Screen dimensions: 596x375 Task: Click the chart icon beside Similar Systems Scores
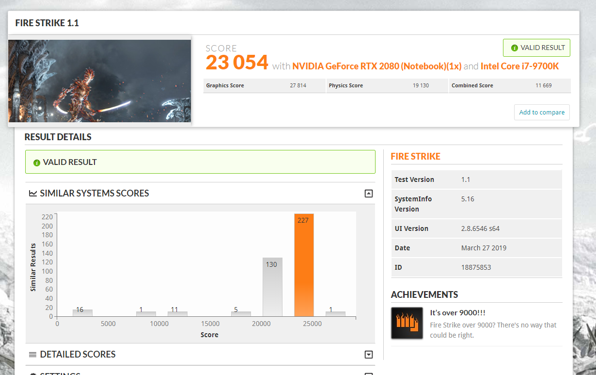tap(33, 194)
